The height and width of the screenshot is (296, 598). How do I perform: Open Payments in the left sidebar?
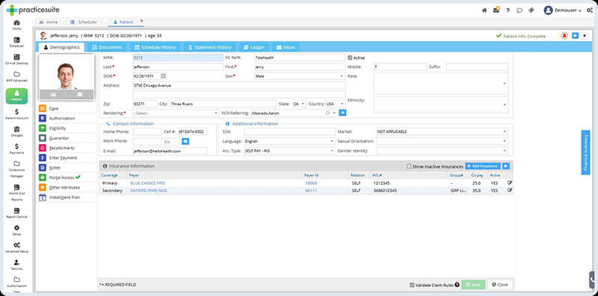(x=16, y=148)
